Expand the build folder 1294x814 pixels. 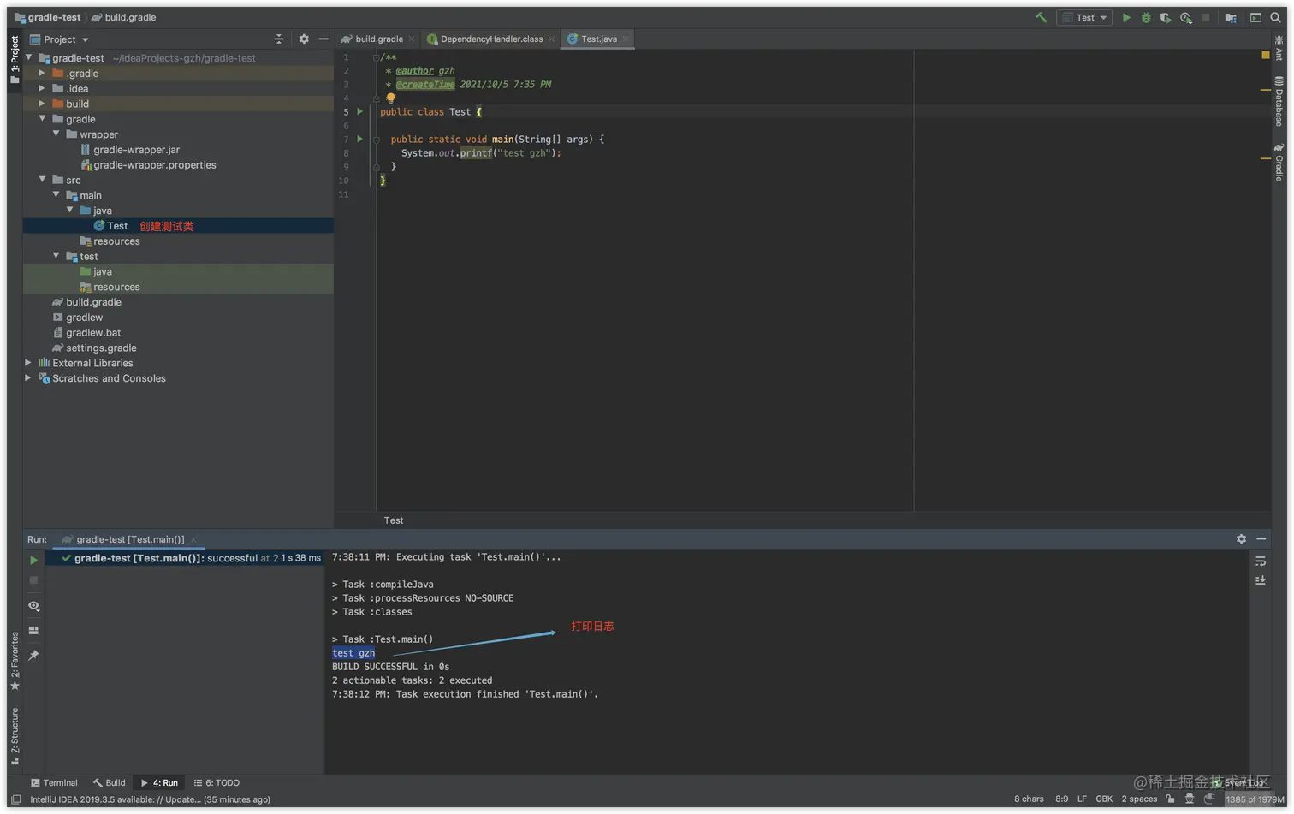42,104
